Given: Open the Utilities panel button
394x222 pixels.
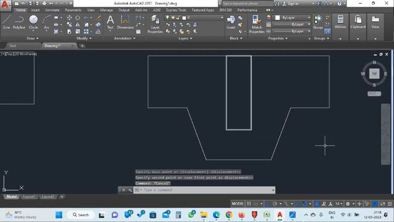Looking at the screenshot, I should click(x=340, y=22).
